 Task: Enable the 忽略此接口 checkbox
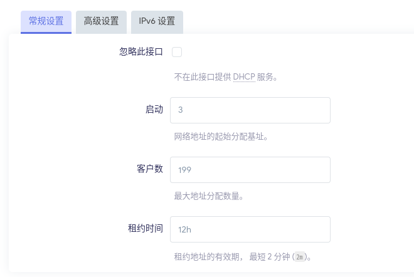click(177, 52)
